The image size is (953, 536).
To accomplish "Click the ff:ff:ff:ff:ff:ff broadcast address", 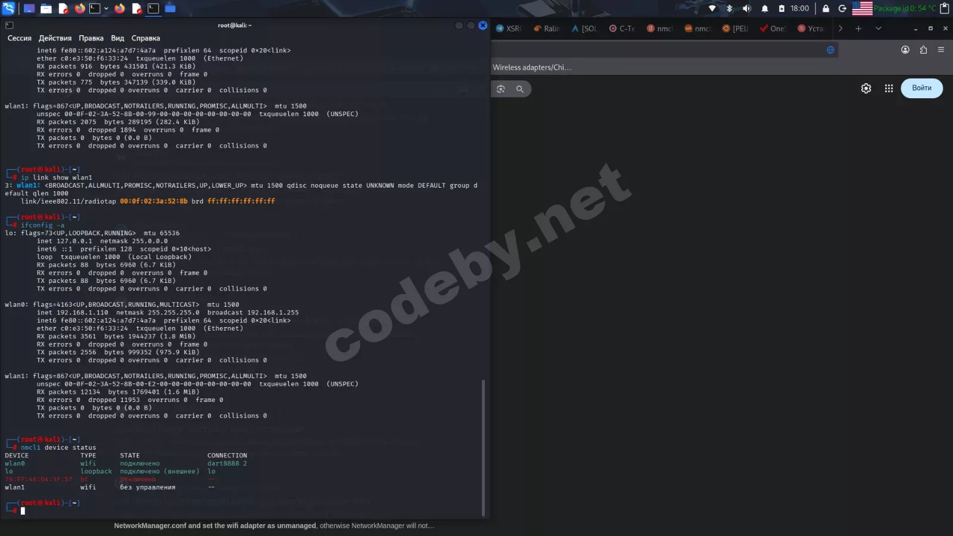I will 241,201.
